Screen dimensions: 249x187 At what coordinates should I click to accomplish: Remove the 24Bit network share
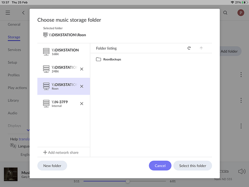click(82, 69)
